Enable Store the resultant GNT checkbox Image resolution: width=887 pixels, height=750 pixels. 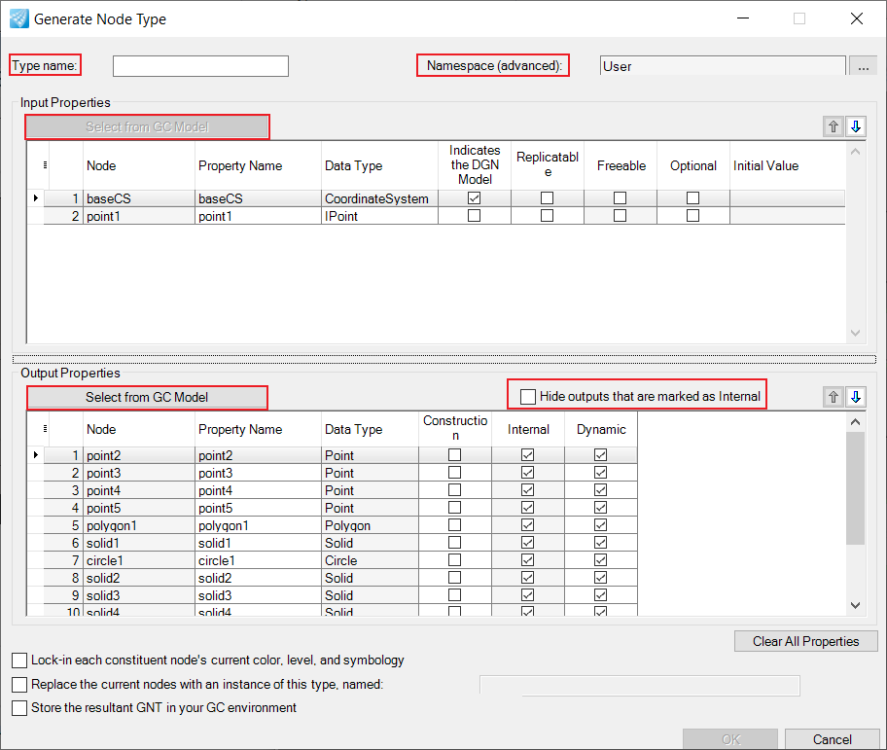(x=19, y=708)
